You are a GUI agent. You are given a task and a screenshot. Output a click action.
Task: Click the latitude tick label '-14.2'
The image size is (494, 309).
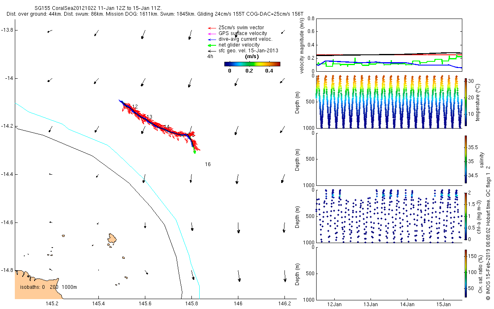(x=7, y=126)
